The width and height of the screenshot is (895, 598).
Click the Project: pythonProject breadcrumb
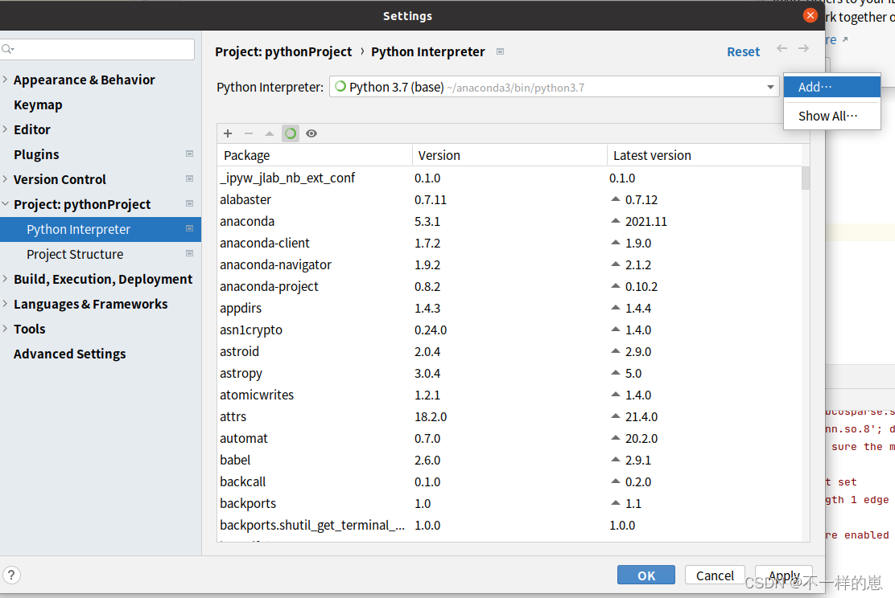click(x=283, y=52)
